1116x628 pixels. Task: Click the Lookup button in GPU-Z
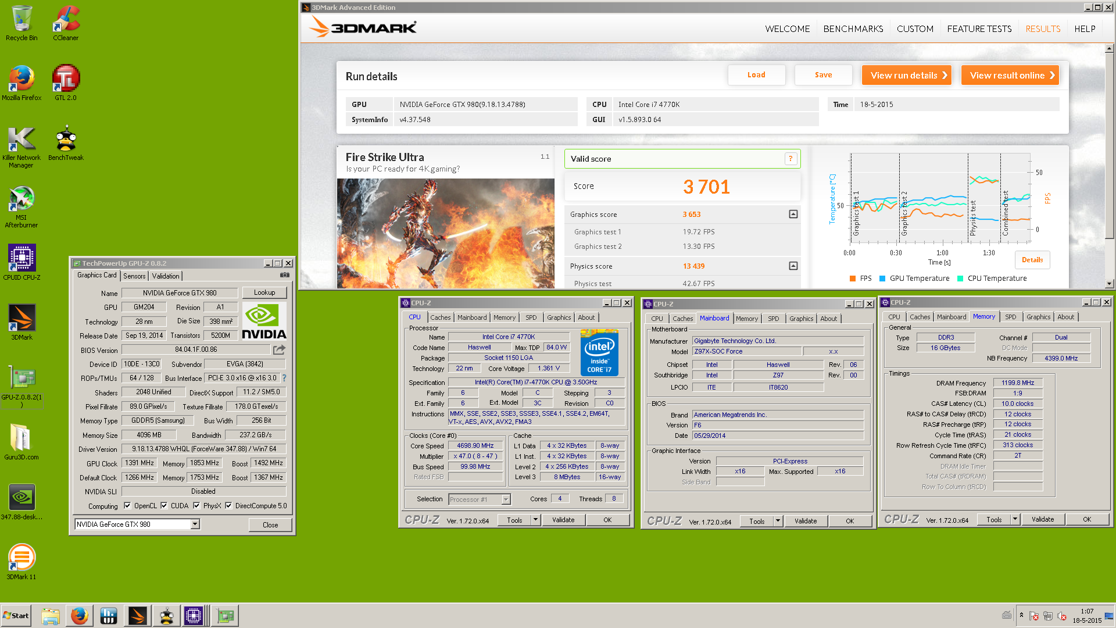coord(264,292)
